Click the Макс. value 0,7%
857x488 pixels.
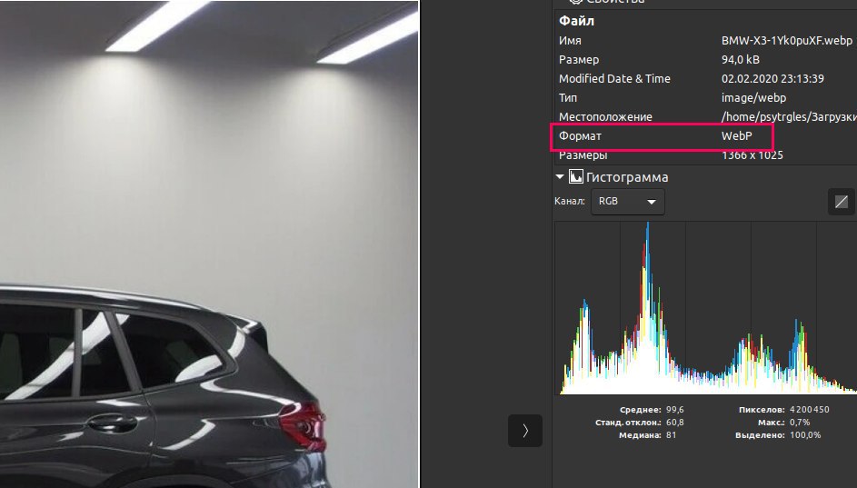click(800, 423)
